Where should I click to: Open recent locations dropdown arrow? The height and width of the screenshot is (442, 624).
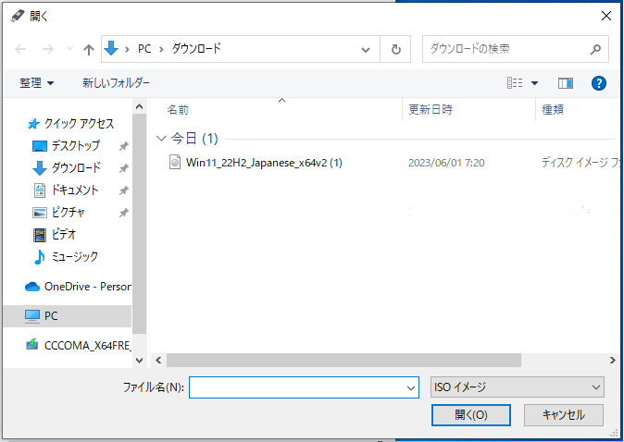point(69,49)
